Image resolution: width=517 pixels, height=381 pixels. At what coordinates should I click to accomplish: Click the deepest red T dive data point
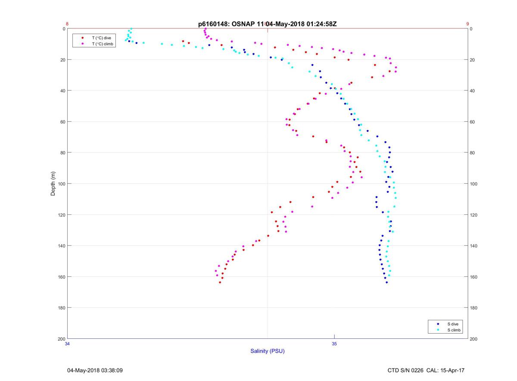pyautogui.click(x=220, y=282)
